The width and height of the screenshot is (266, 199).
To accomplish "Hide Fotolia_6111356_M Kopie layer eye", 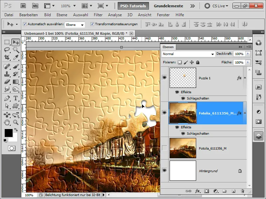I will 164,113.
